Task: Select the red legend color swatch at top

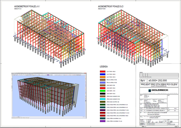Action: (103, 72)
